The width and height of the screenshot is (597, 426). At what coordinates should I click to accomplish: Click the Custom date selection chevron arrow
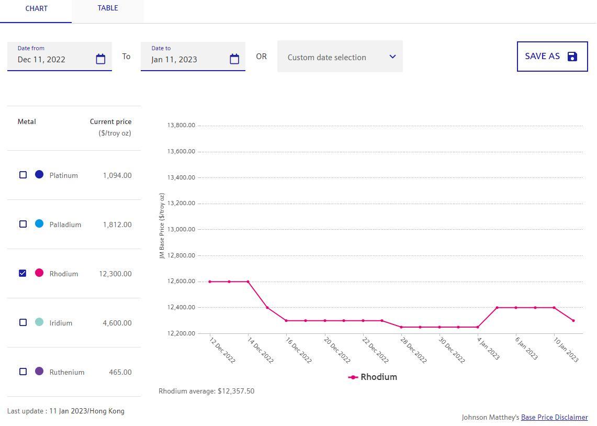pos(392,57)
